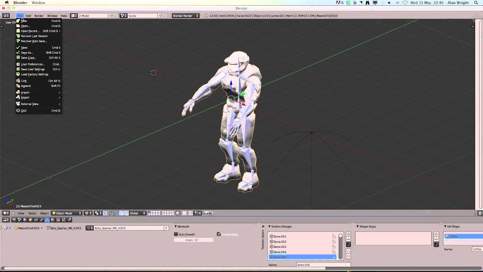Select the scale manipulator icon
This screenshot has width=483, height=272.
(x=126, y=213)
